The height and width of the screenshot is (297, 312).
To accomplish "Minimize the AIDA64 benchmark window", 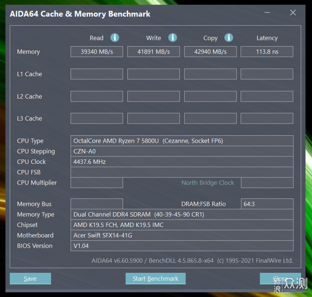I will pos(267,12).
